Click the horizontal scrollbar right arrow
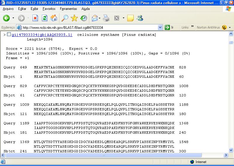The image size is (234, 166). click(226, 155)
